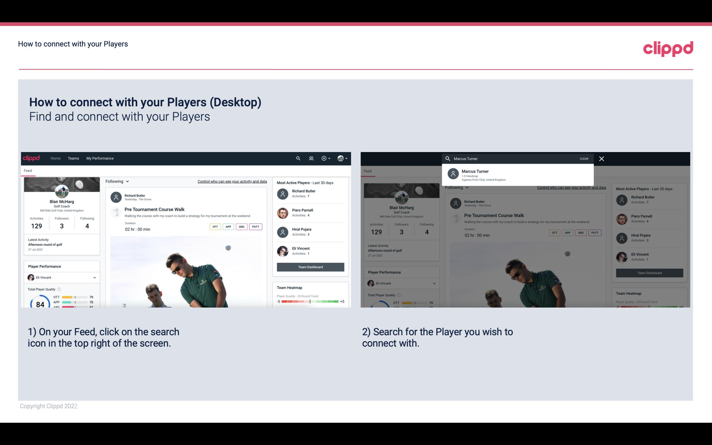Toggle visibility of activity data control

click(232, 181)
